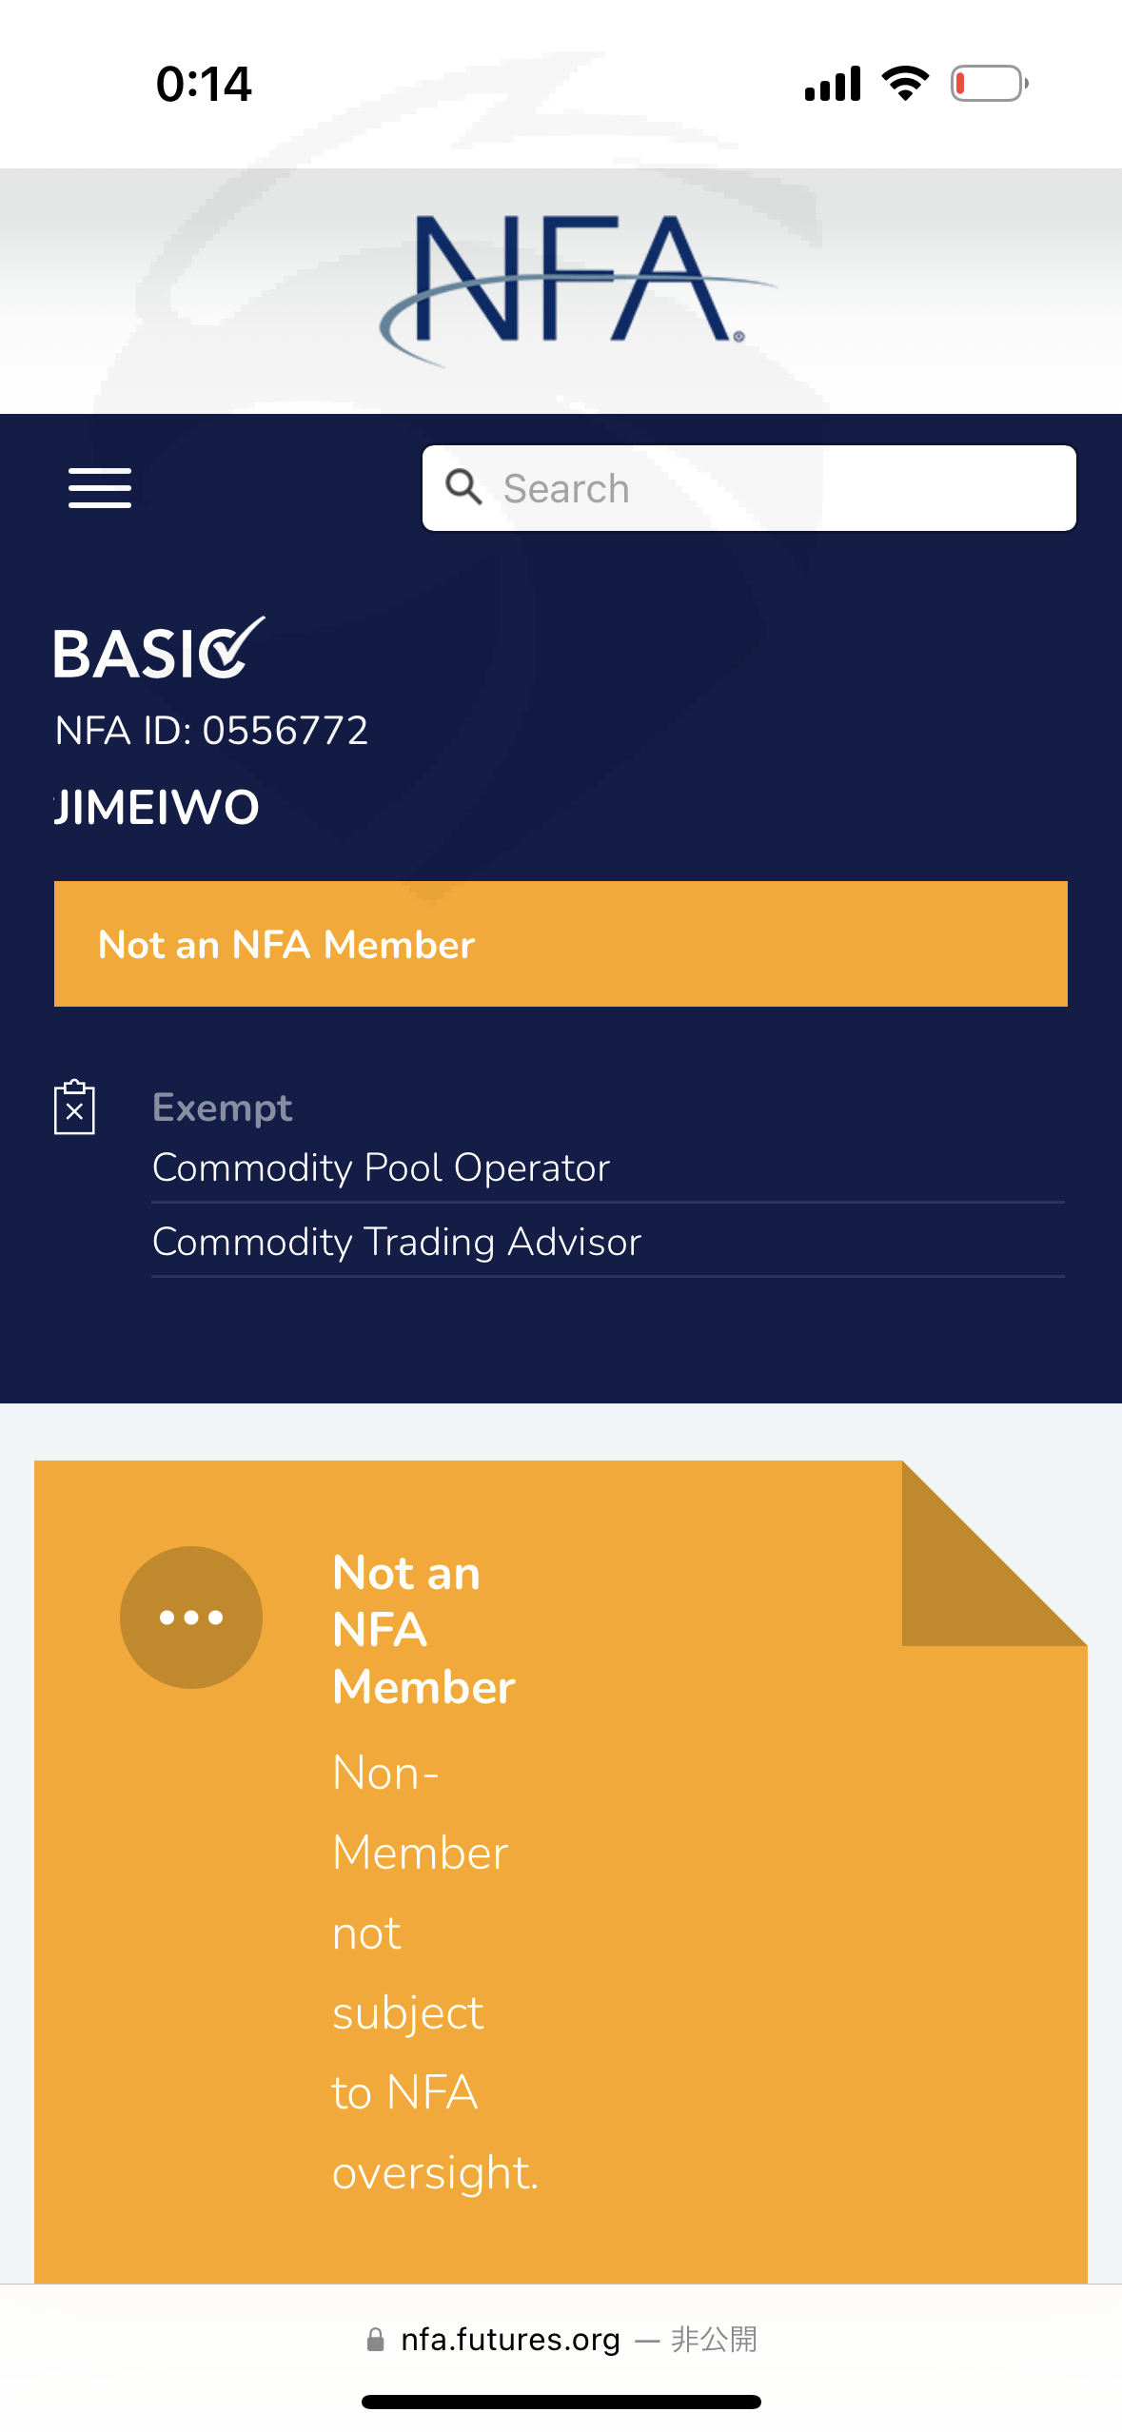Open the hamburger navigation menu
Screen dimensions: 1122x2432
tap(100, 488)
